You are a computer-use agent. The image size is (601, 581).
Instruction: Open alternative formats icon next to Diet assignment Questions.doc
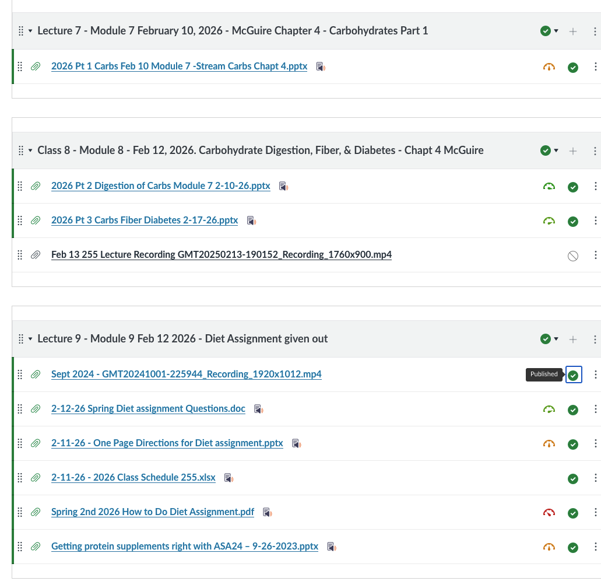coord(259,409)
